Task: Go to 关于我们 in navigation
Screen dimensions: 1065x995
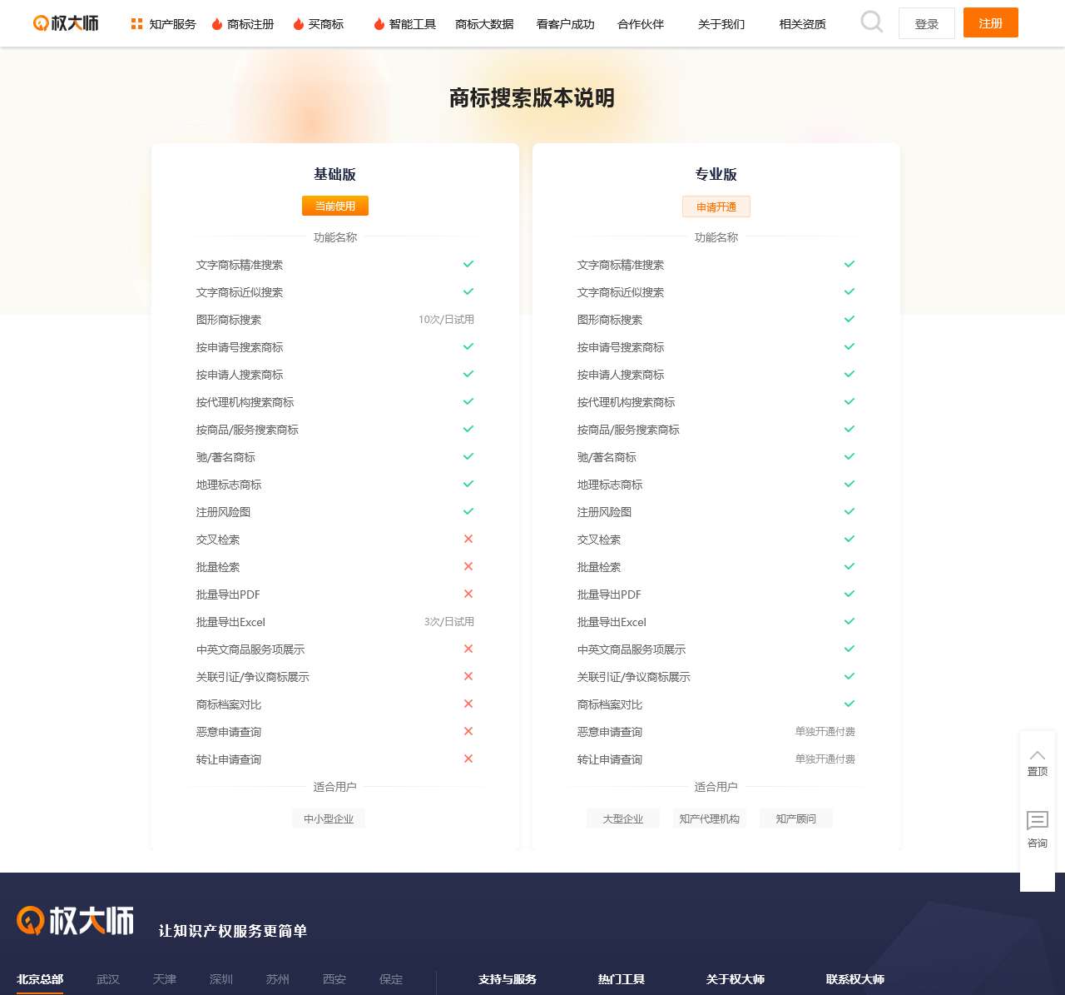Action: [721, 24]
